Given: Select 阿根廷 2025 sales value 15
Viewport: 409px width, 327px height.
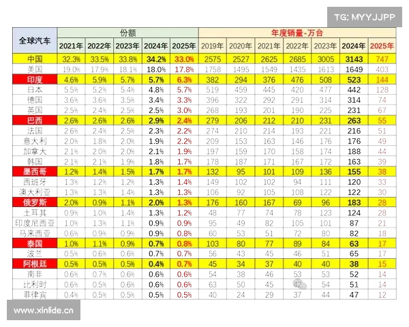Looking at the screenshot, I should [x=382, y=264].
